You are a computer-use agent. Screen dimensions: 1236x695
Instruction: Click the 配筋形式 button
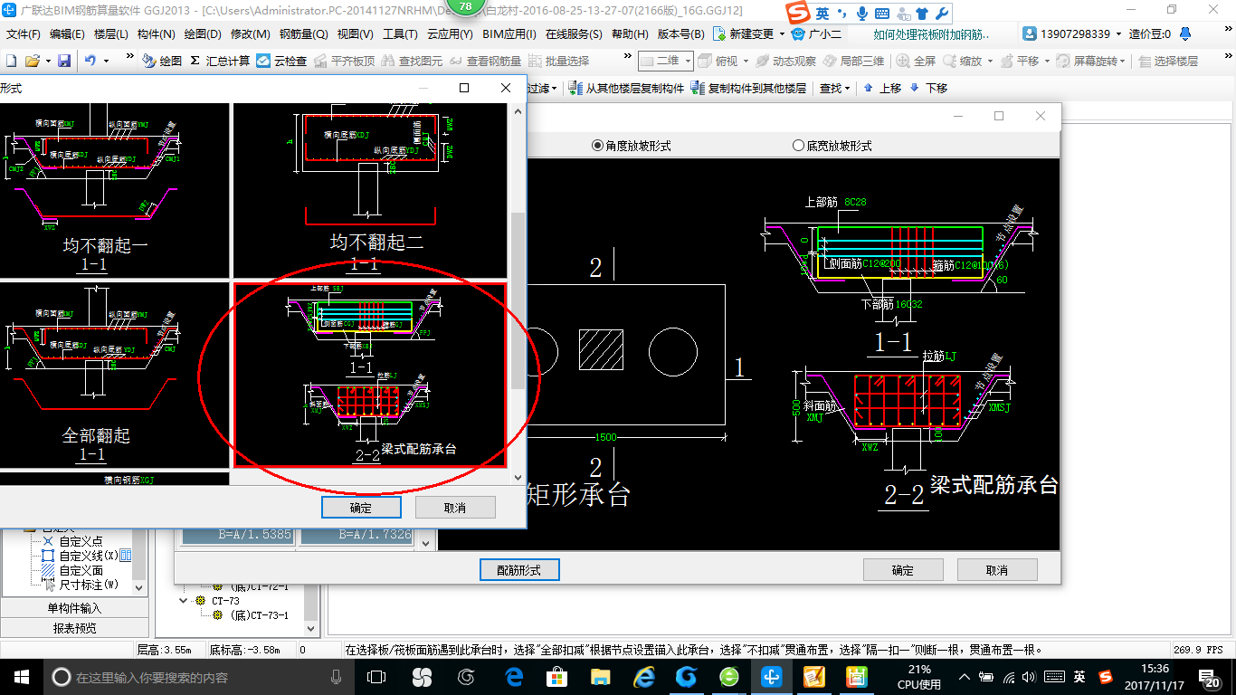coord(519,570)
